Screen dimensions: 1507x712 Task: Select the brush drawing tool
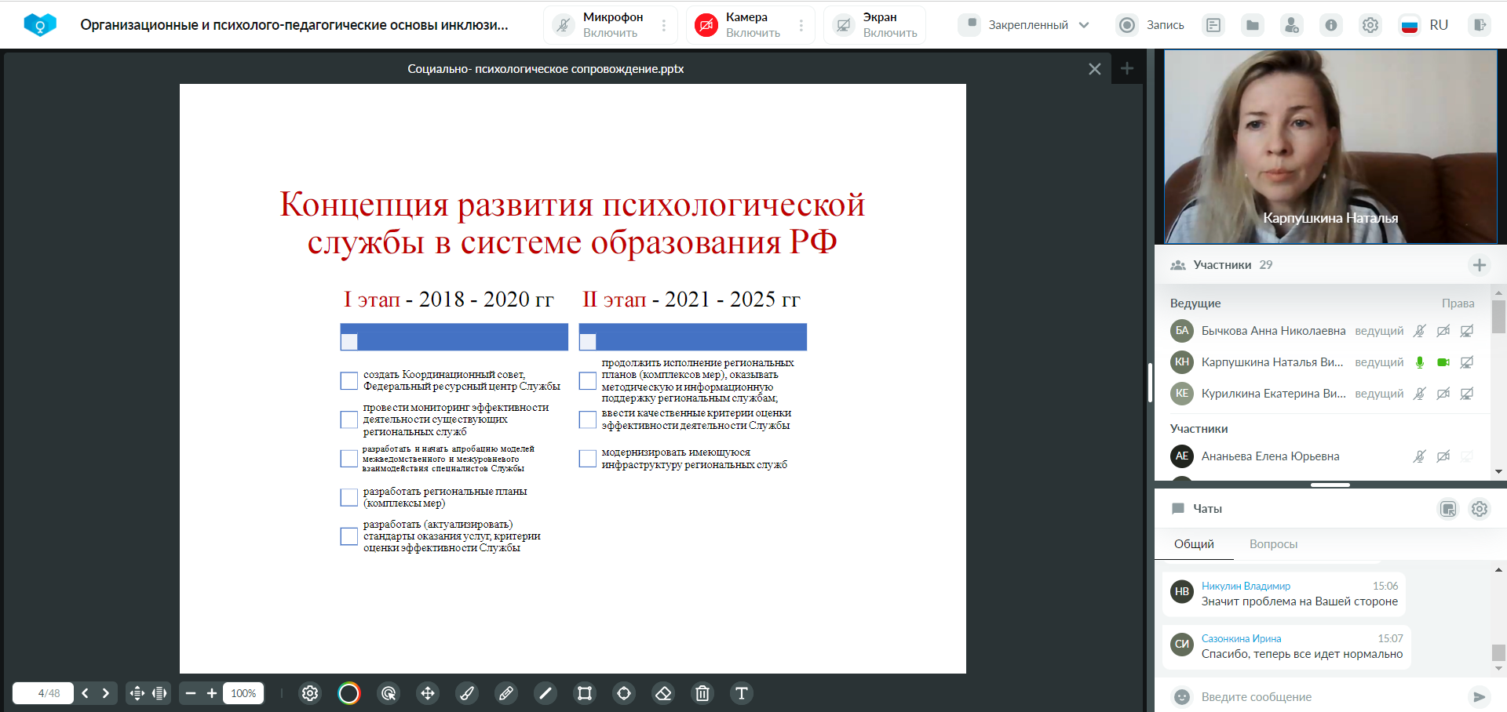pos(467,693)
